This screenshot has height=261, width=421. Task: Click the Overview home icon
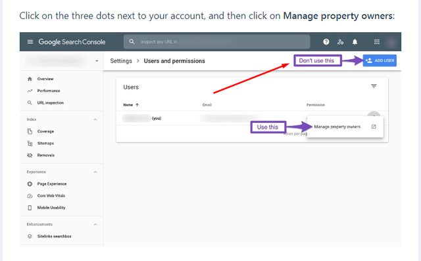tap(30, 79)
